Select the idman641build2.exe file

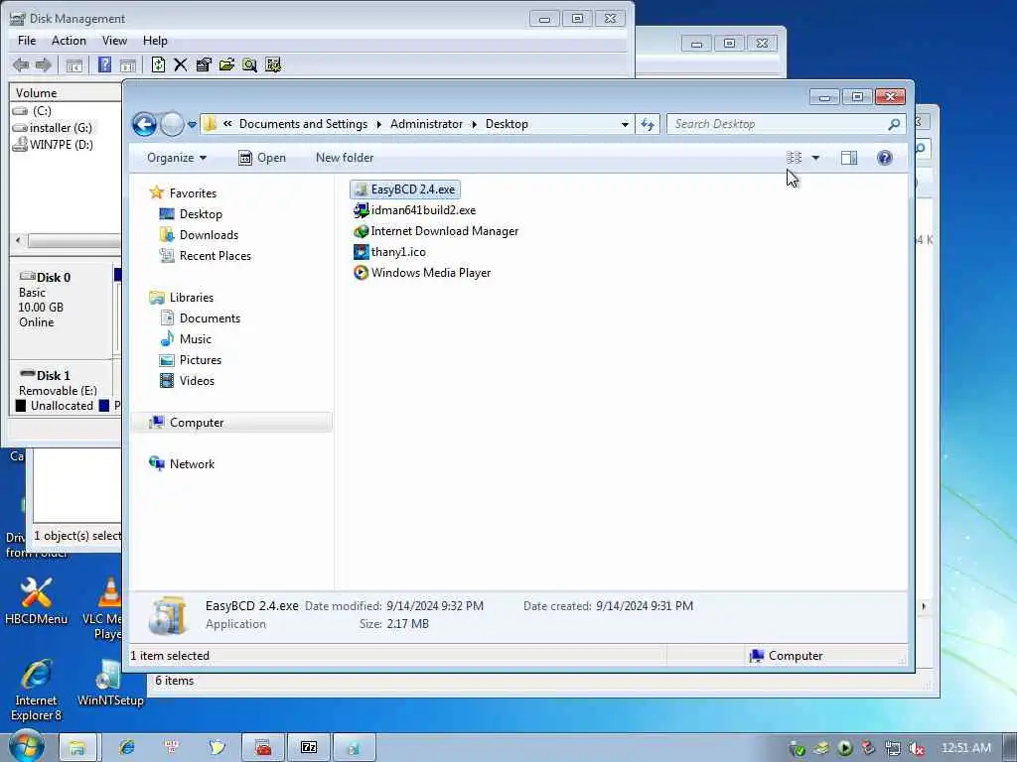[x=414, y=210]
